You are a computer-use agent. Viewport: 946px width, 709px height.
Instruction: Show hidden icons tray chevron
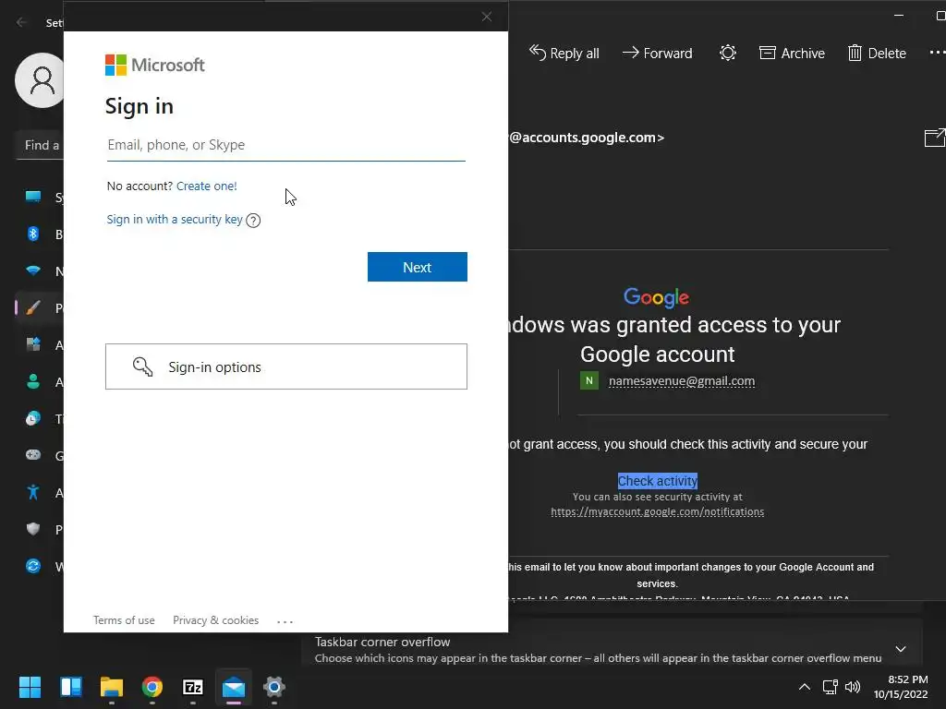click(x=805, y=687)
